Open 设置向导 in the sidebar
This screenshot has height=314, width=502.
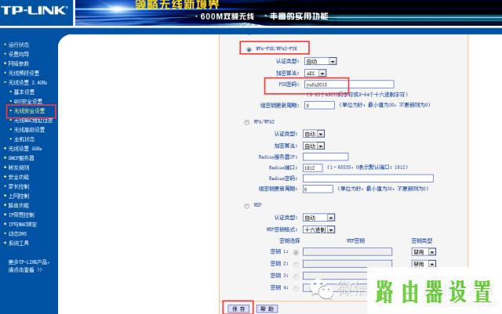pos(19,54)
